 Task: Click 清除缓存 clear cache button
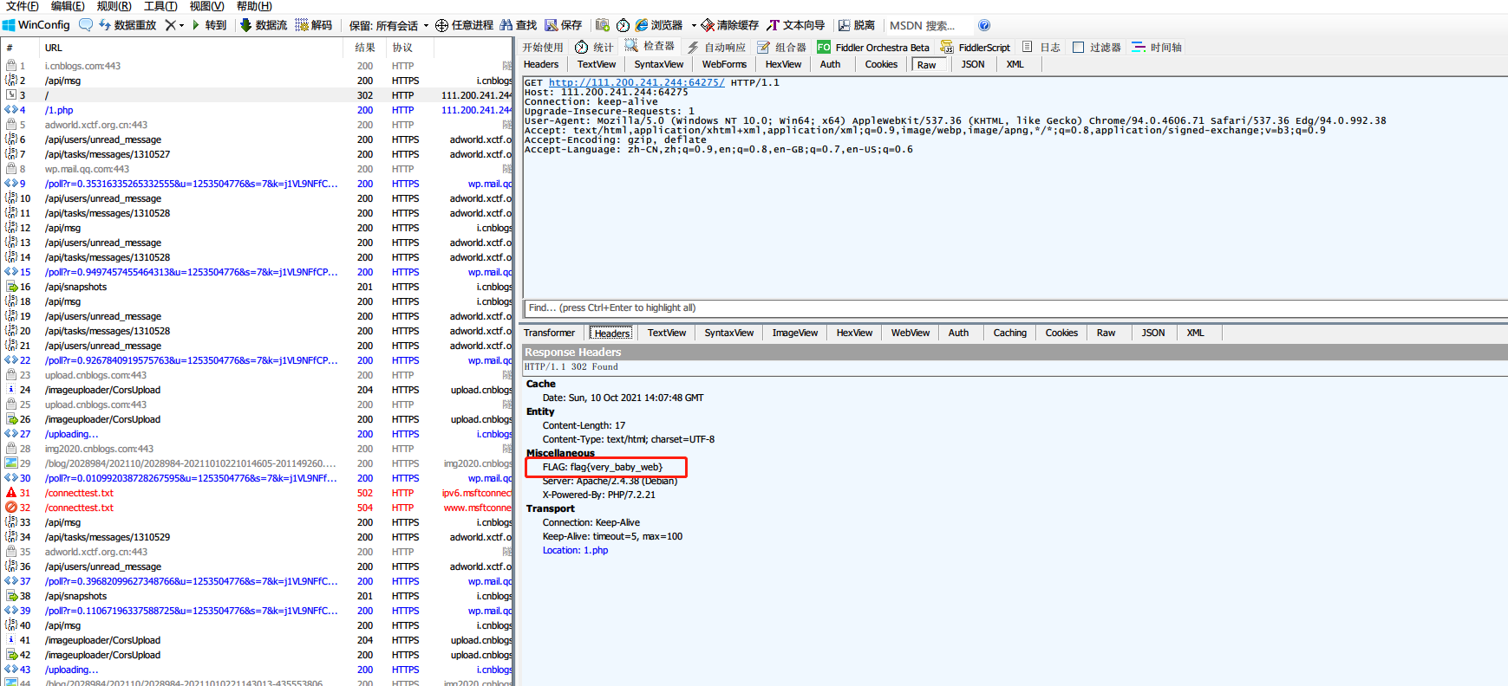730,25
